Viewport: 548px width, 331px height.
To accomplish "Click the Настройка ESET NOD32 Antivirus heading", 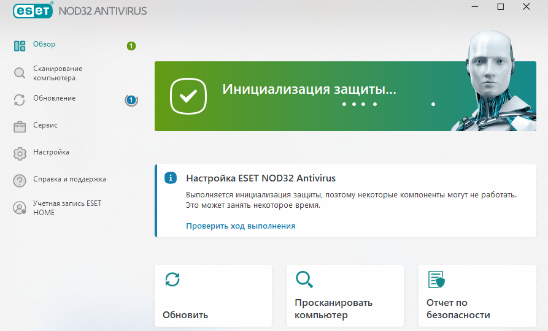I will coord(261,178).
